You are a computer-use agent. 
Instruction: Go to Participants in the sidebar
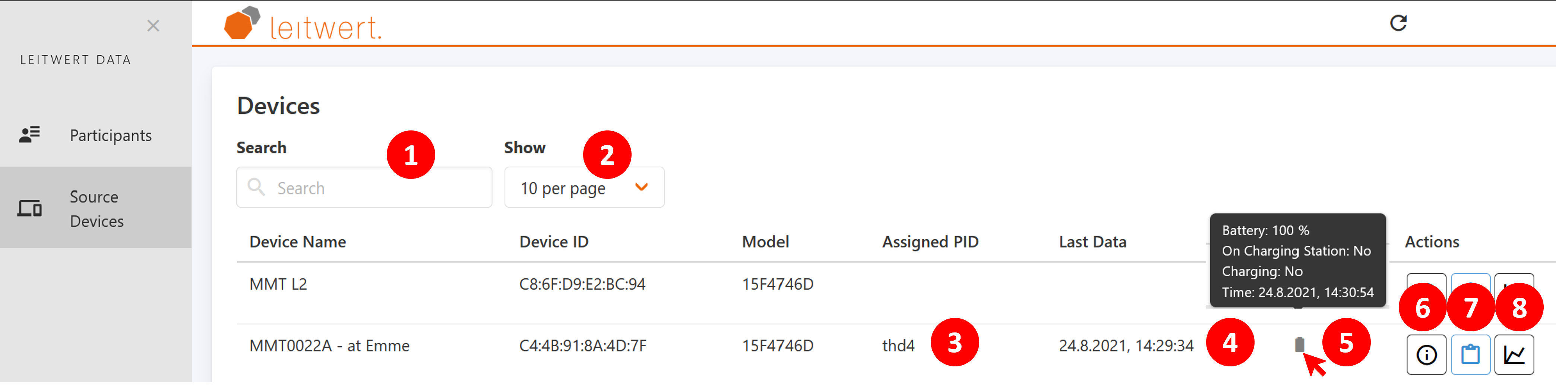(110, 135)
